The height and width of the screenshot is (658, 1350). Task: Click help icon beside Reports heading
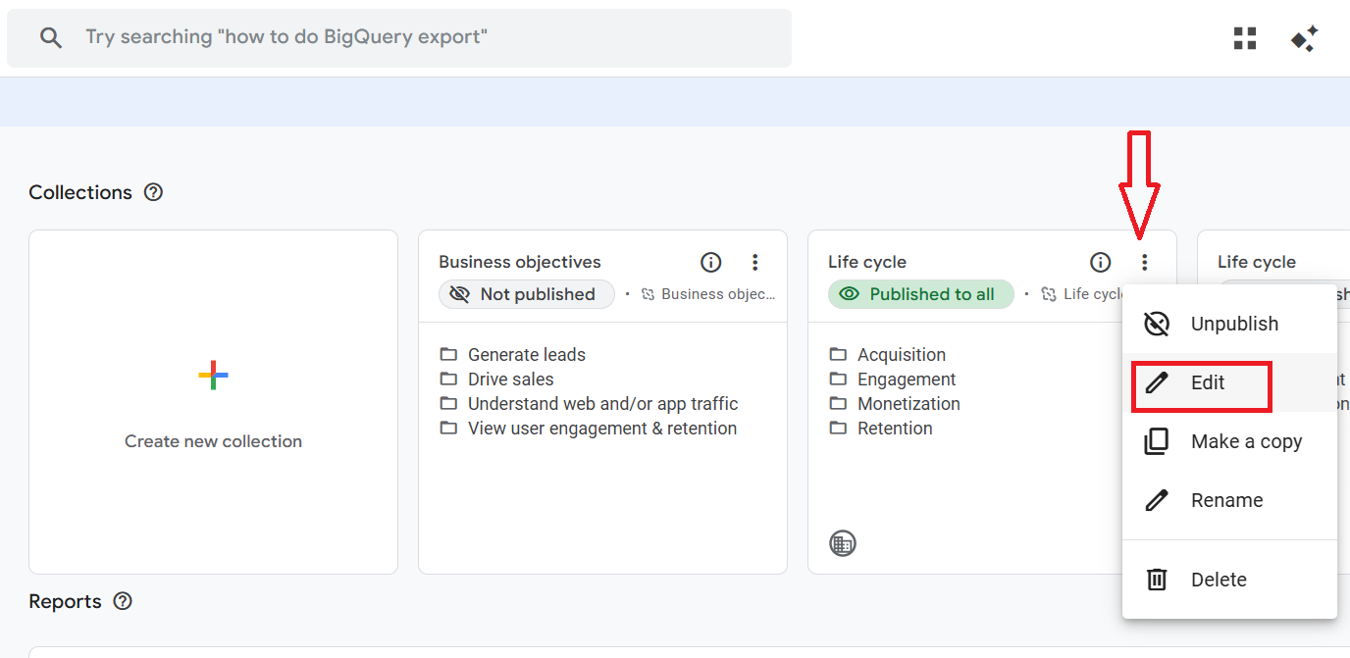tap(123, 601)
